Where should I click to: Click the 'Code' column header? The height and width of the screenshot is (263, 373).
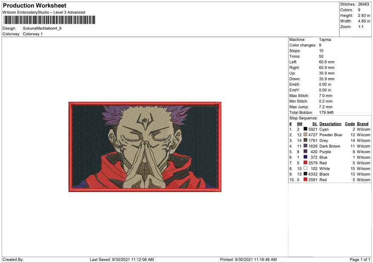pyautogui.click(x=350, y=124)
